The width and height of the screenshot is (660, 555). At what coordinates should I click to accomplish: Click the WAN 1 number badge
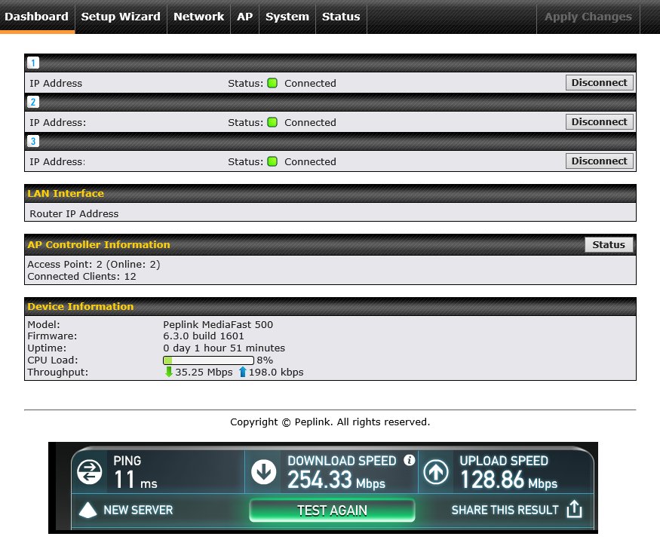tap(33, 63)
